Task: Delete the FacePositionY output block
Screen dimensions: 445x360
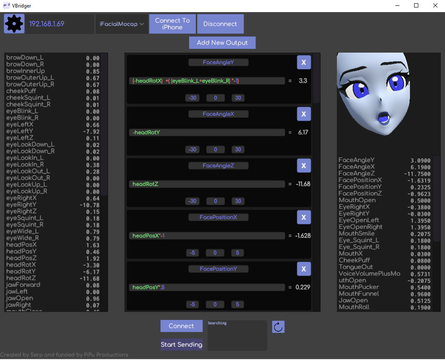Action: (303, 269)
